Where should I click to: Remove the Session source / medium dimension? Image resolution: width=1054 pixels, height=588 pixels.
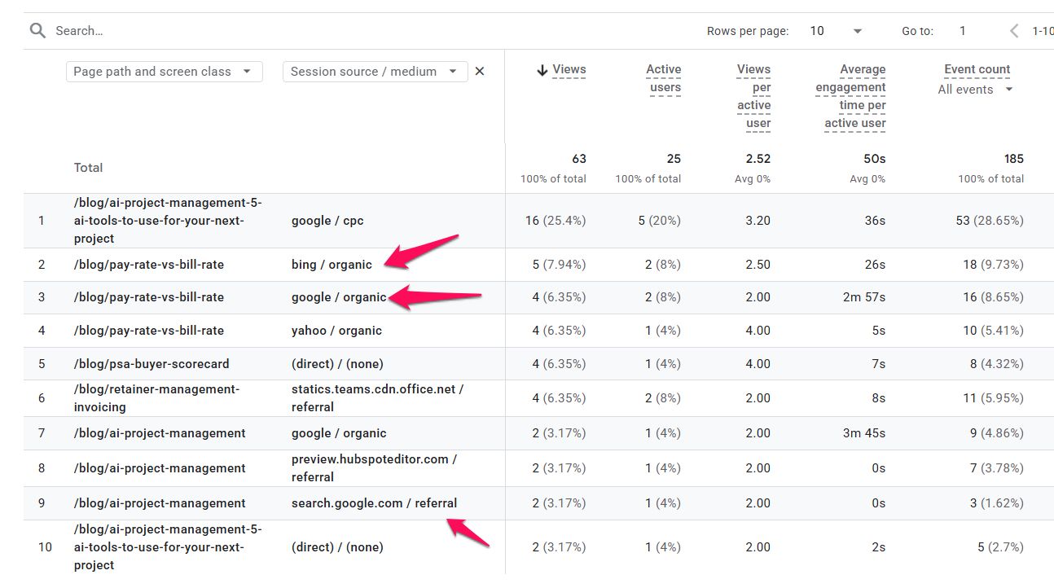coord(480,72)
